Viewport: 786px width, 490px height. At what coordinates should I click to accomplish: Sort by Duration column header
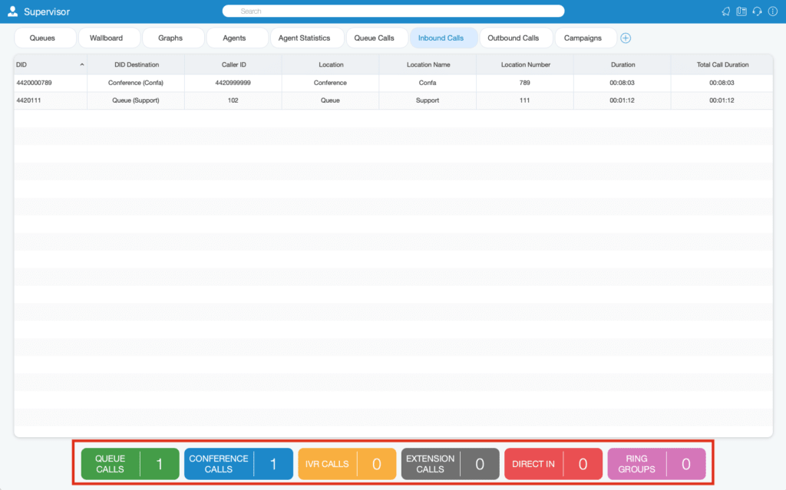(623, 64)
